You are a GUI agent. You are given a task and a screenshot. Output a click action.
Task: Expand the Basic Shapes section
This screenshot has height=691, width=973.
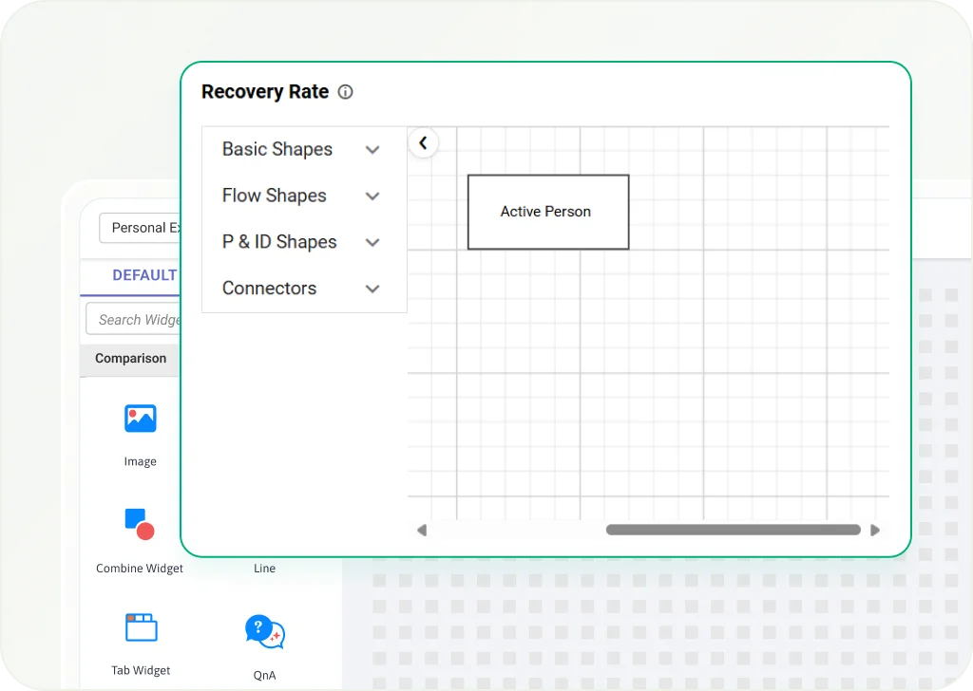pyautogui.click(x=372, y=150)
